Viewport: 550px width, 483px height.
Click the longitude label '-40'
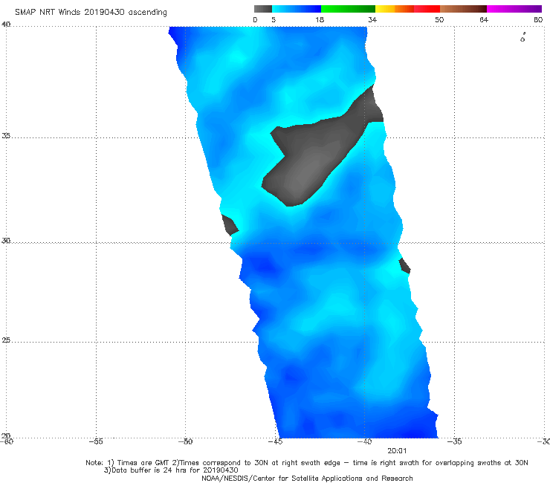[364, 441]
